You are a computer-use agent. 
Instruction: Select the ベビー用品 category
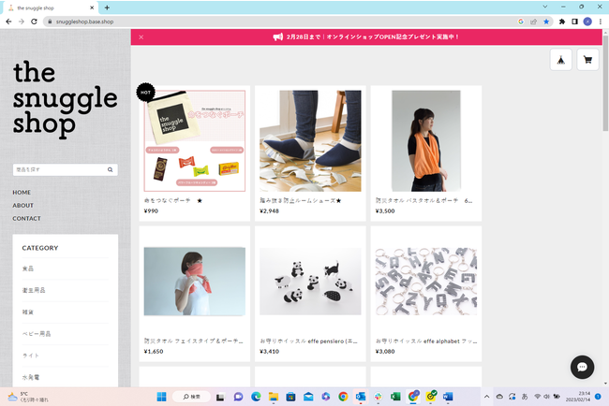36,333
